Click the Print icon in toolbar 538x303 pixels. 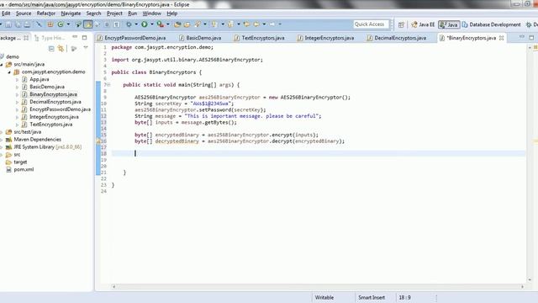pos(27,24)
